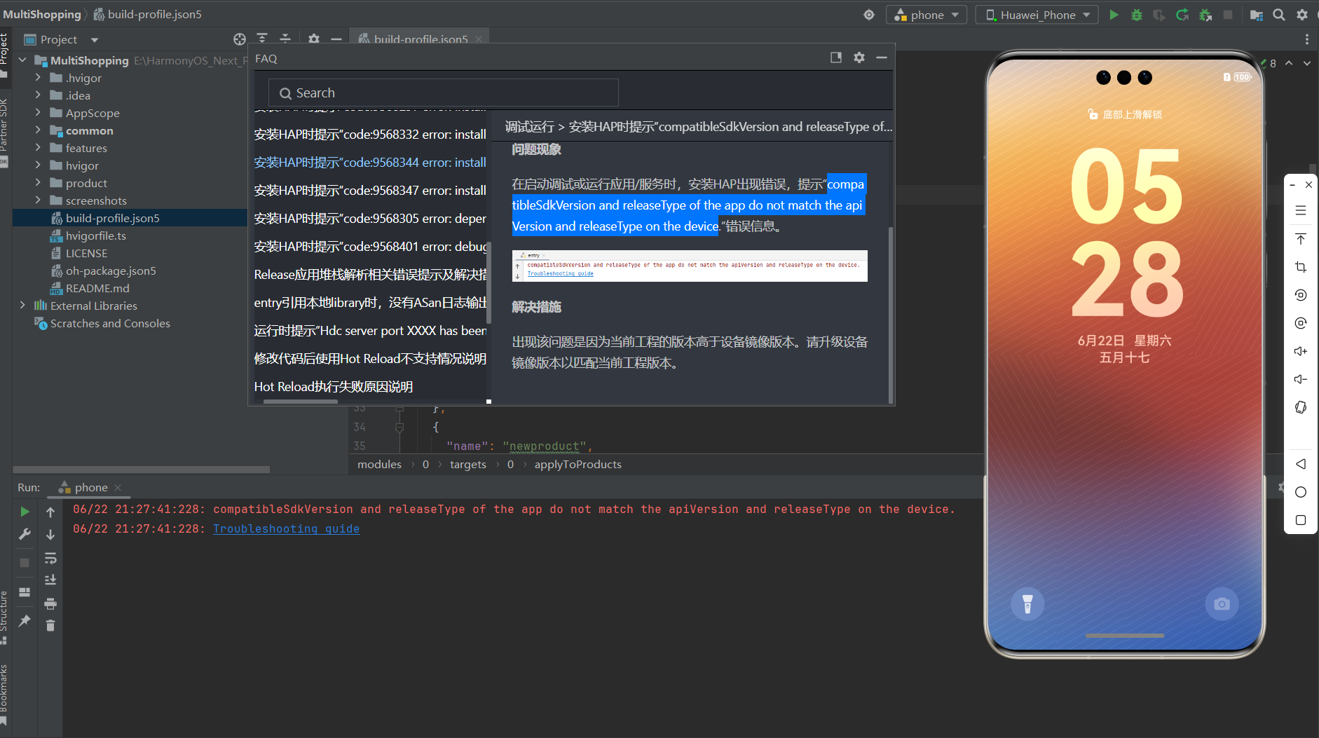Collapse all in Project panel toolbar

[x=285, y=39]
